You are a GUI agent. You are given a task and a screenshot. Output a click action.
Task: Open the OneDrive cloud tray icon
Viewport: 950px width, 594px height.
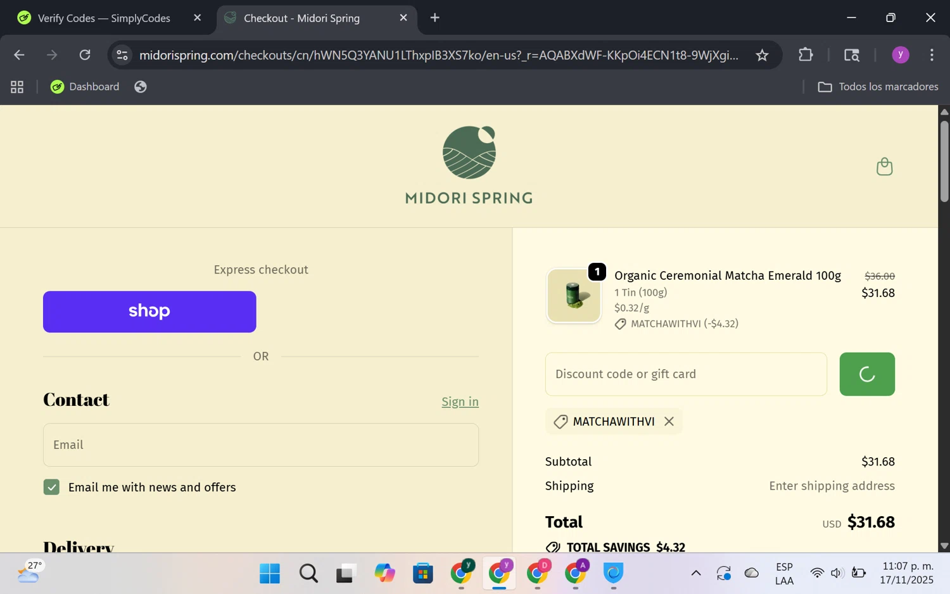point(752,573)
